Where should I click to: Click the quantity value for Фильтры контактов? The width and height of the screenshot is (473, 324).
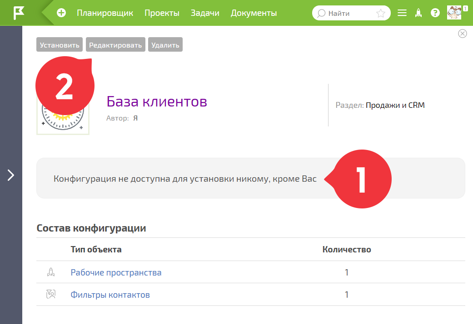[347, 295]
